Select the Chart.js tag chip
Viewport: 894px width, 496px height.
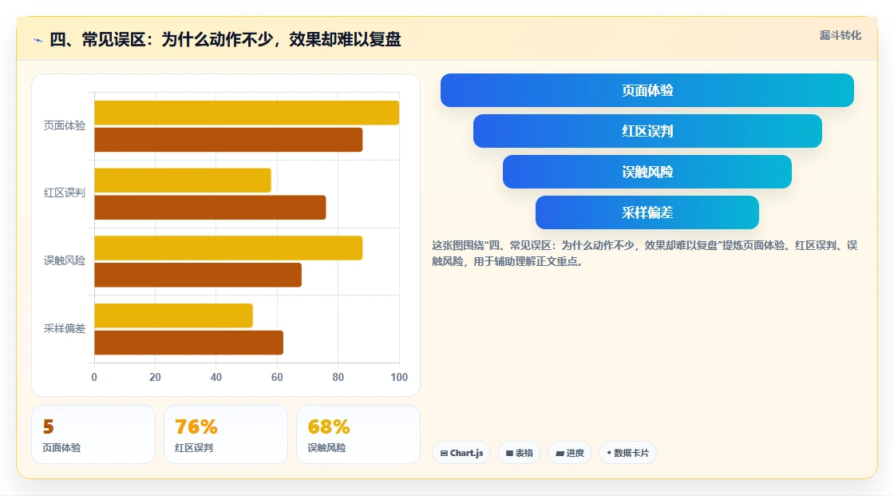[461, 453]
